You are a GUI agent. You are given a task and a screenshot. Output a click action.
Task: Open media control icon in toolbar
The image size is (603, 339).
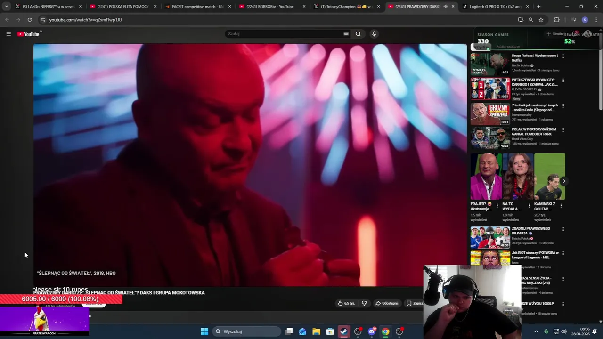pos(573,20)
